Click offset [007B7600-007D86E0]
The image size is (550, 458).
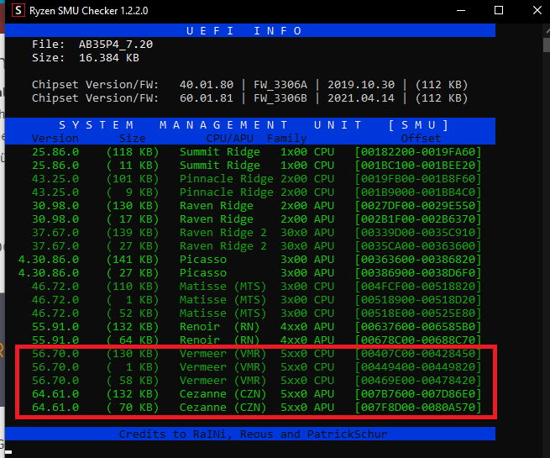[418, 394]
